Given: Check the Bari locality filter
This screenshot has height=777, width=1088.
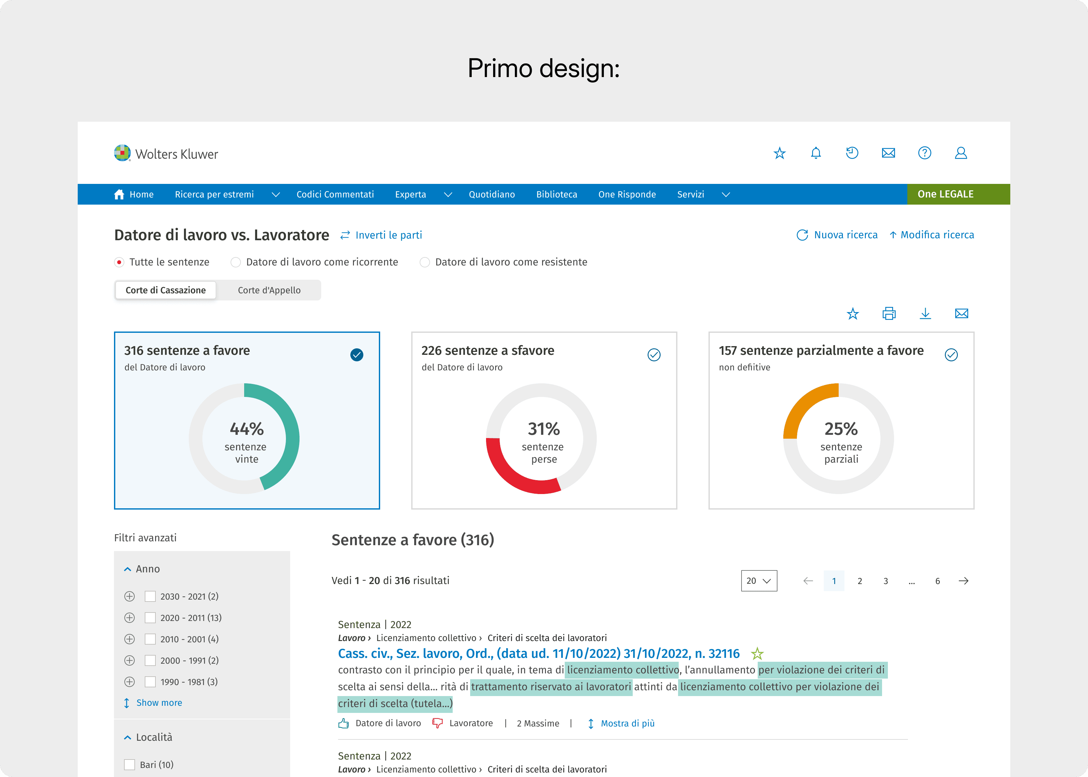Looking at the screenshot, I should 129,765.
